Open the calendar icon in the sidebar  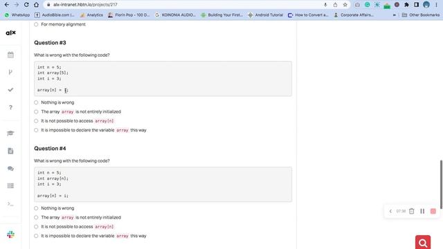10,55
